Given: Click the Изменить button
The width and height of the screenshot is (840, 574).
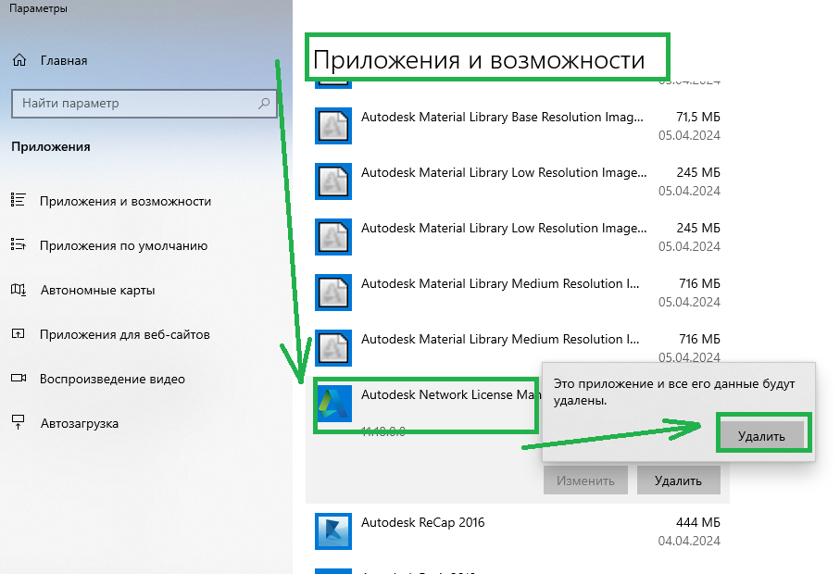Looking at the screenshot, I should [585, 480].
